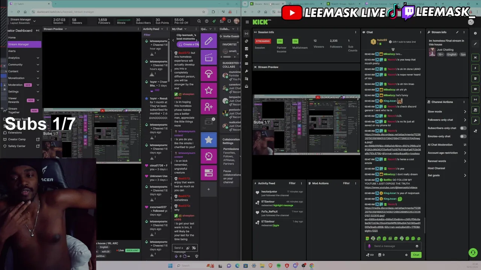Open Creator Camp external link

coord(38,139)
